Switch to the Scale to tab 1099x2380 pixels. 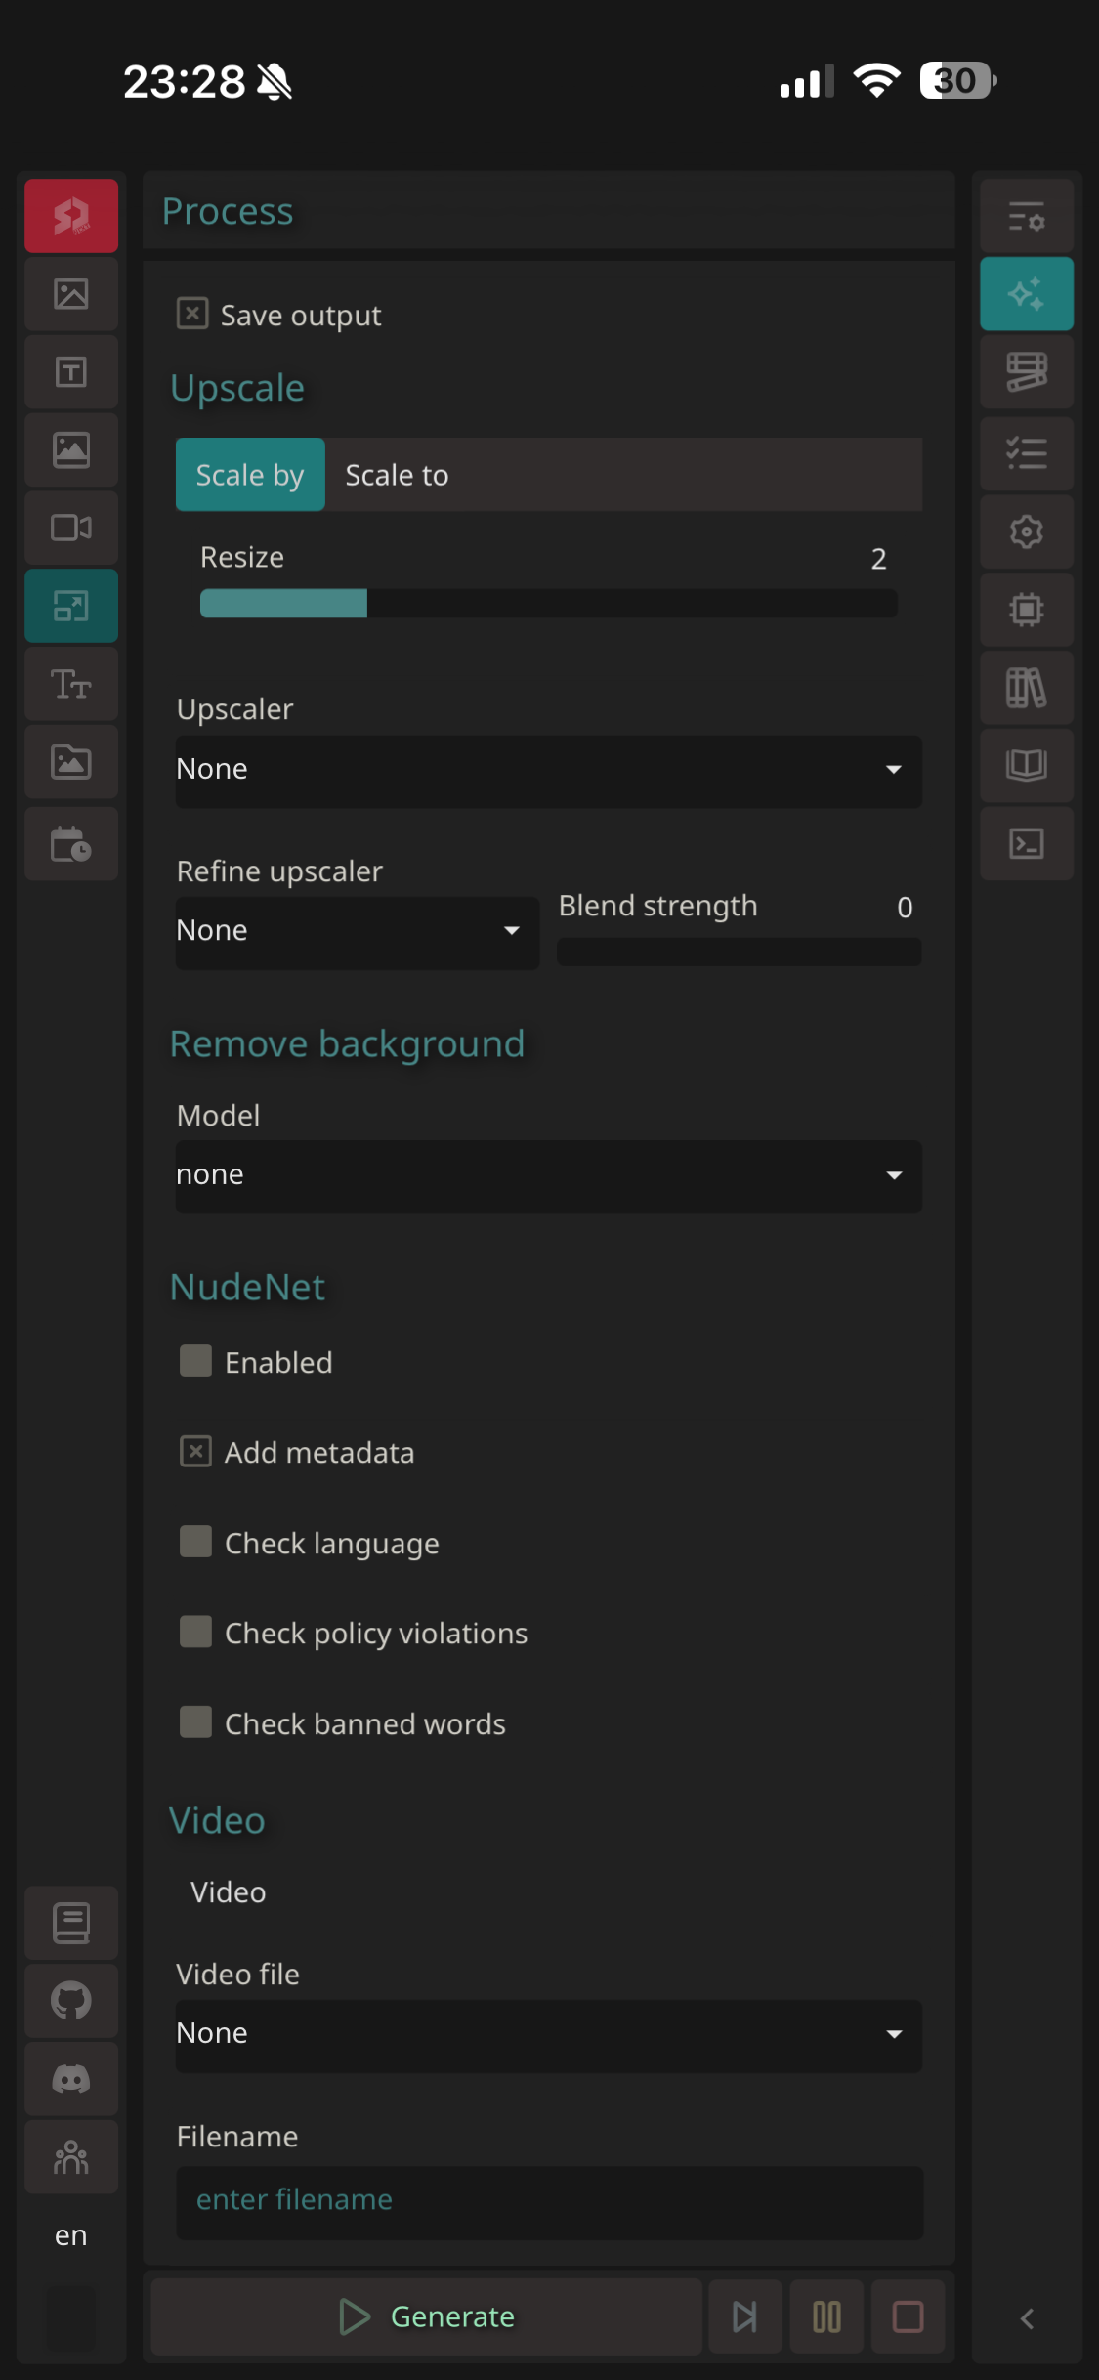(x=397, y=475)
